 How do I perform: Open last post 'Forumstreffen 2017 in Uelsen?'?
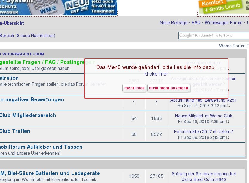click(x=203, y=132)
